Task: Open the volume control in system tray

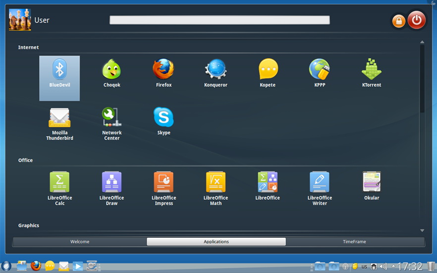Action: (383, 267)
